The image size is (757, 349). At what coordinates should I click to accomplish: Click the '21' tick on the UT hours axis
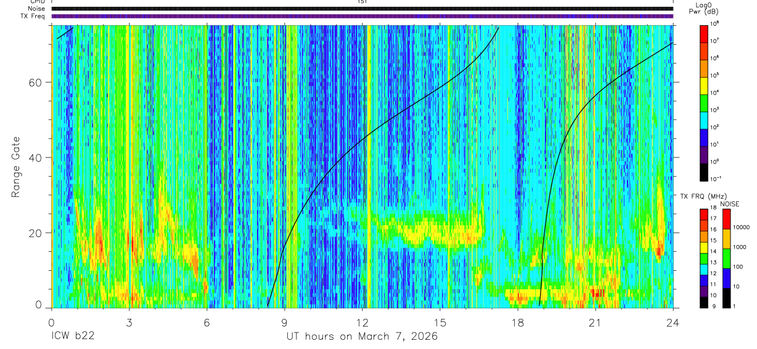[x=595, y=322]
